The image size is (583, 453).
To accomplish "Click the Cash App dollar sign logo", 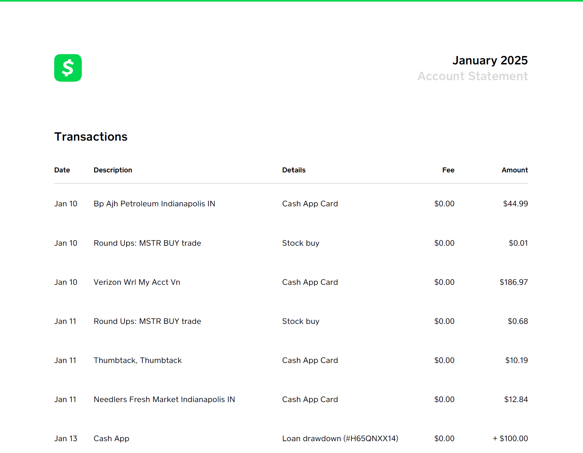I will click(x=68, y=68).
